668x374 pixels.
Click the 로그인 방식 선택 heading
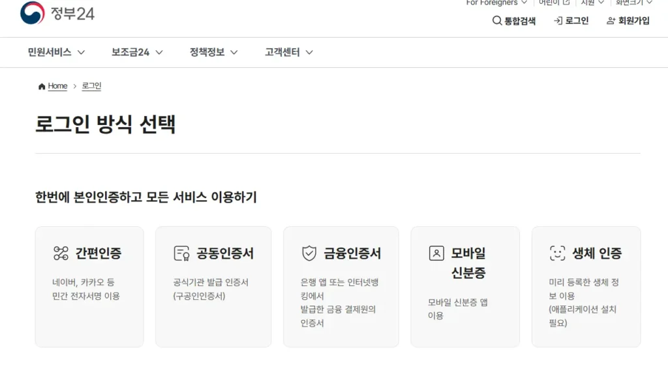pyautogui.click(x=105, y=124)
